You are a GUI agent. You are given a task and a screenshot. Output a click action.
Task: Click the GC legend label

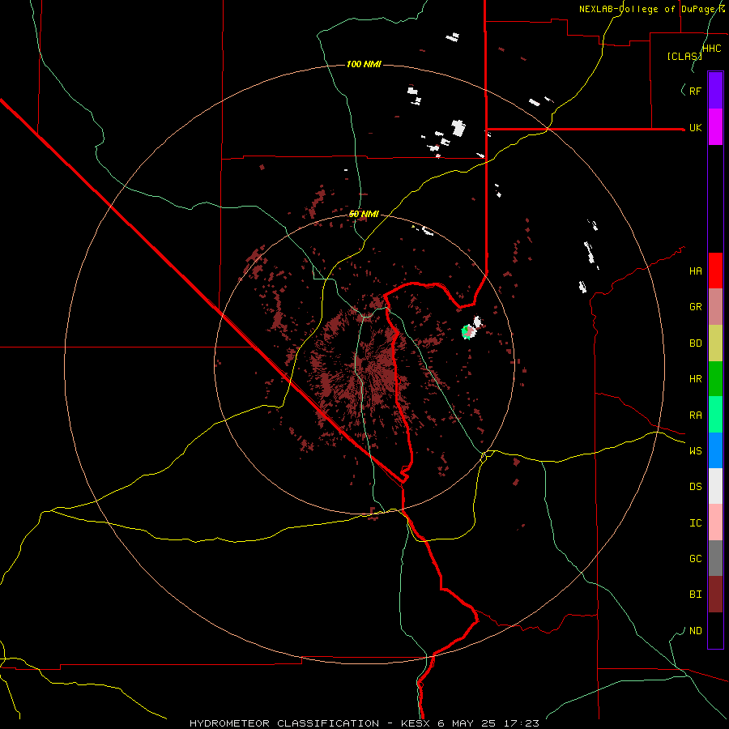[696, 559]
